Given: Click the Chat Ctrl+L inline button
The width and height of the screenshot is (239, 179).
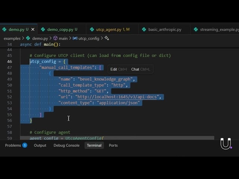Looking at the screenshot, I should (x=140, y=69).
